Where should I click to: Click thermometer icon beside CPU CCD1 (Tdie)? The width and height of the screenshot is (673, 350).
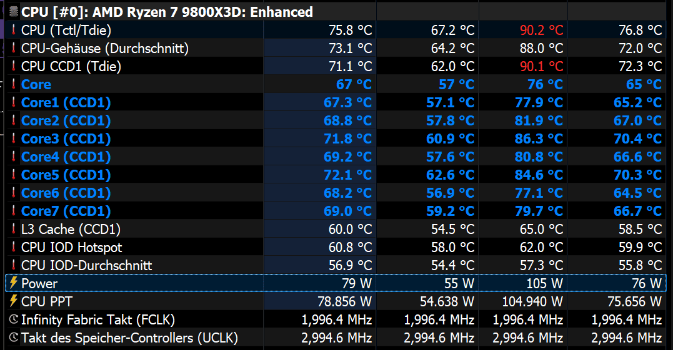(14, 66)
